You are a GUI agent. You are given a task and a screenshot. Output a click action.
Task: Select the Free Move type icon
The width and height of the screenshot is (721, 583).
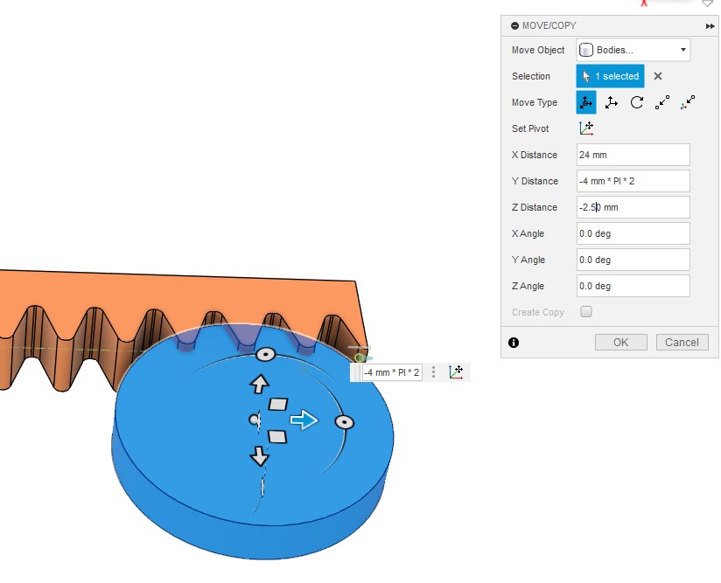(586, 102)
